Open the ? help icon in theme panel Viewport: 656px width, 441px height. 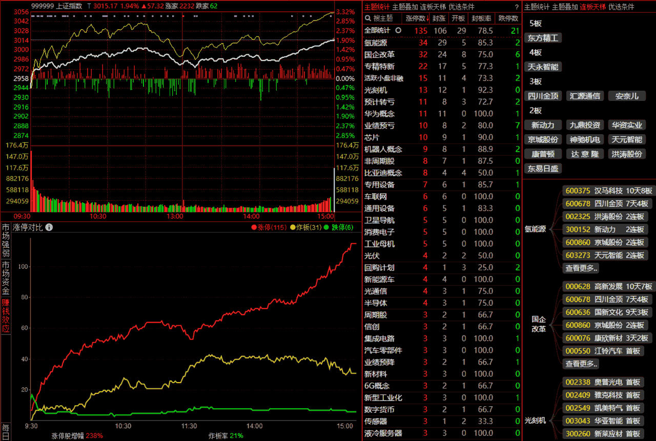pos(516,7)
